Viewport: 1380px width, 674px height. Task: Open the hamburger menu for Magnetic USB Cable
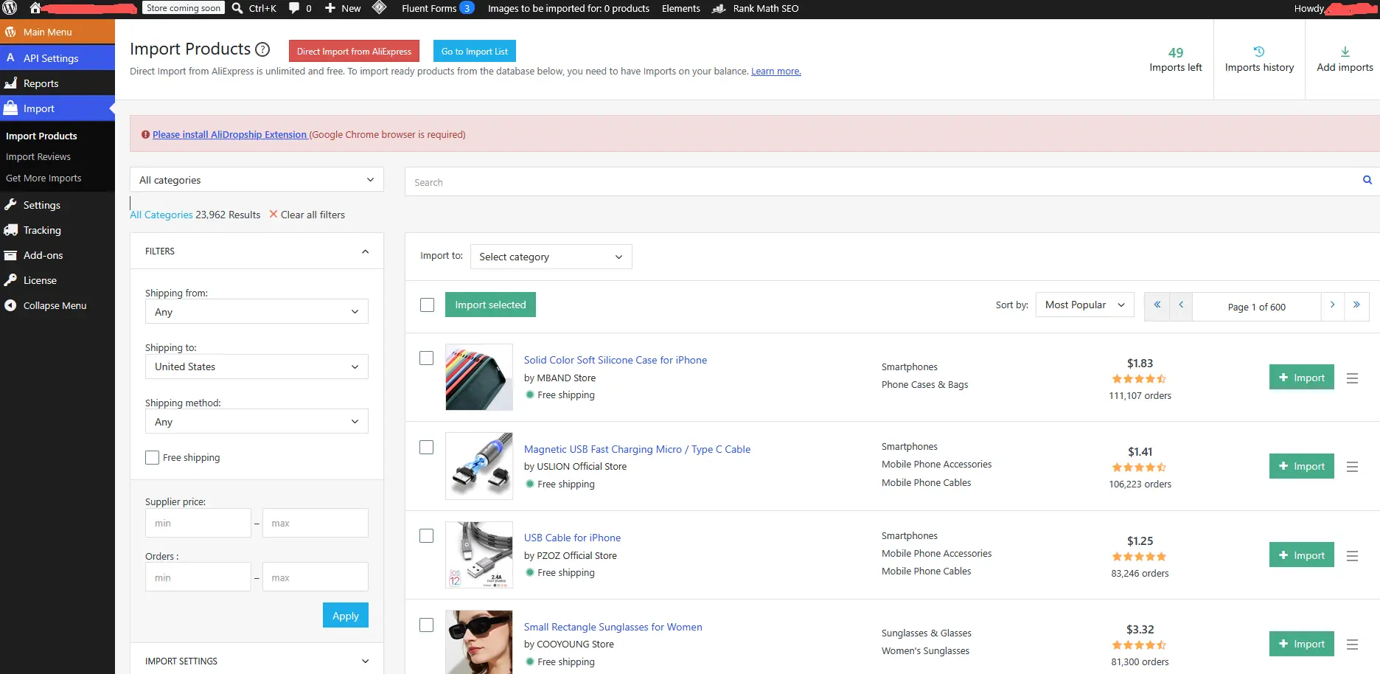pyautogui.click(x=1352, y=467)
